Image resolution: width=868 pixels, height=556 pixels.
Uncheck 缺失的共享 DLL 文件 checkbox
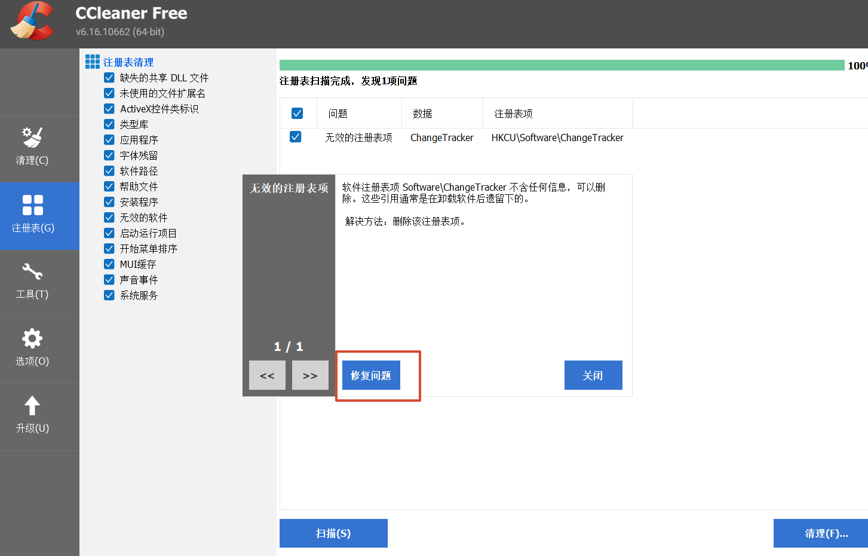pos(109,78)
